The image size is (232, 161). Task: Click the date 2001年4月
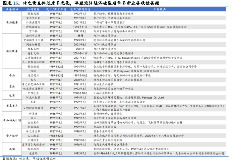pos(80,58)
